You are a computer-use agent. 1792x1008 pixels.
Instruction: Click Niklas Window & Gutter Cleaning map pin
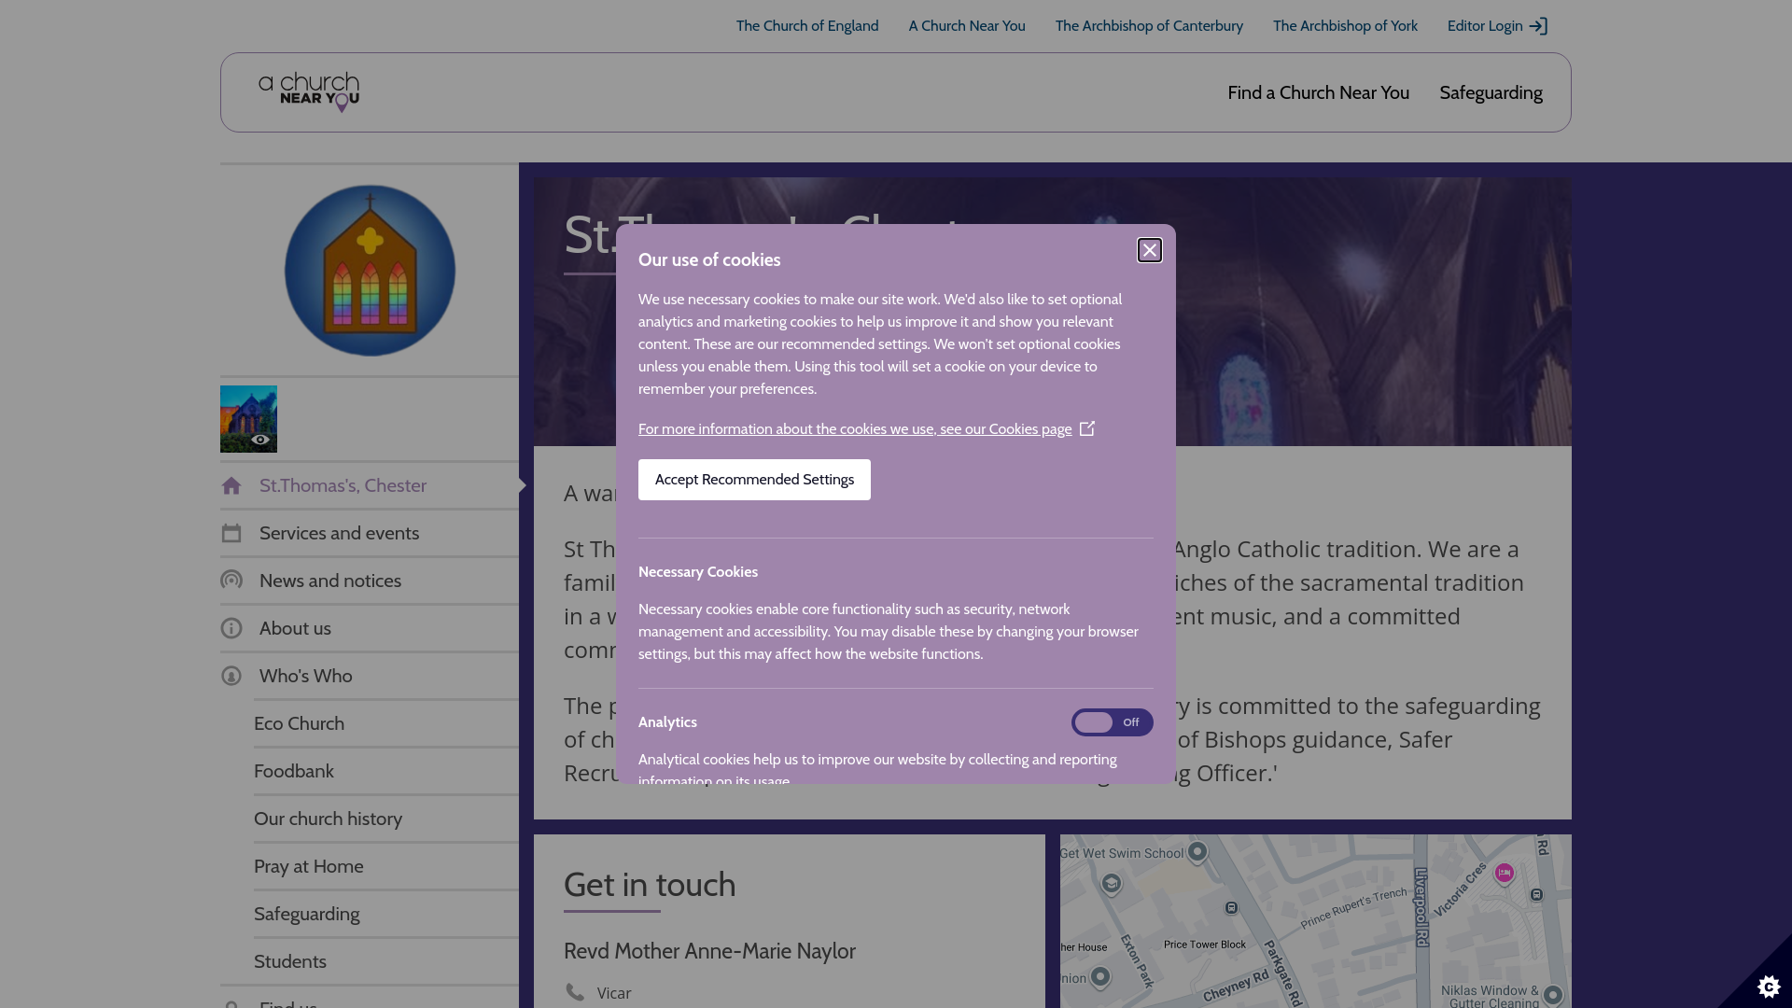point(1553,995)
